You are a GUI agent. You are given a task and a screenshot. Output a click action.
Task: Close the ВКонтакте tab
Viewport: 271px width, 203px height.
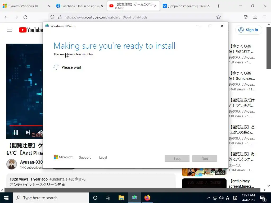[209, 6]
